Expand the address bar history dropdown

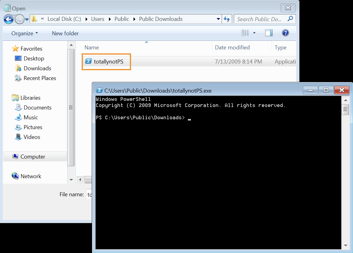[218, 19]
